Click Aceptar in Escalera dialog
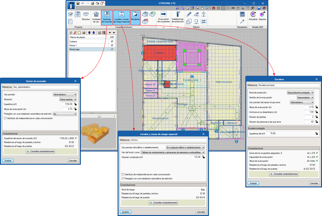322x216 pixels. [253, 183]
